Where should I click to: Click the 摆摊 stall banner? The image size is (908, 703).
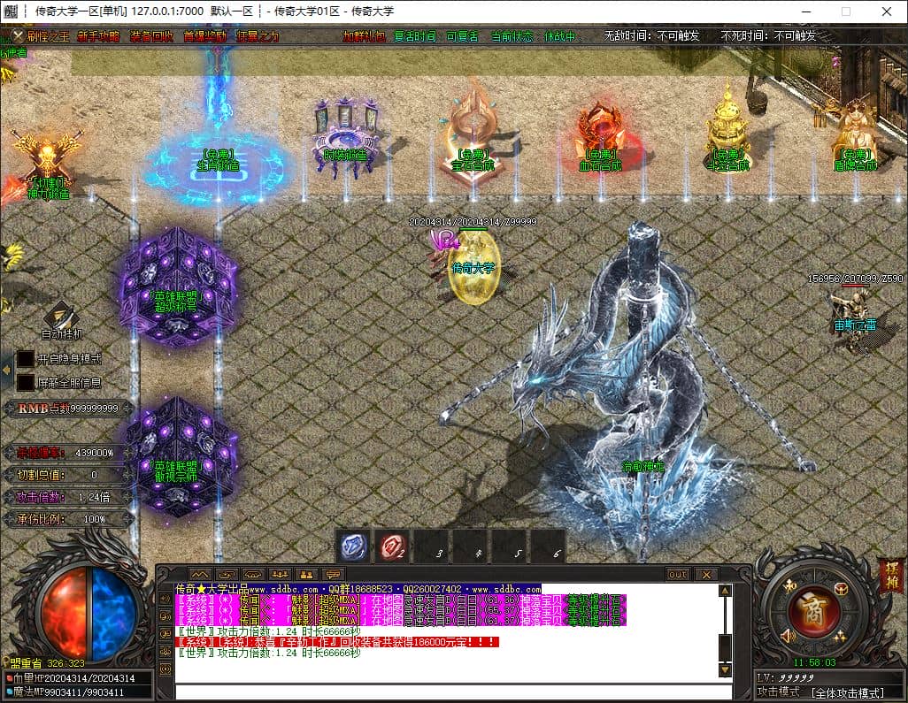890,575
